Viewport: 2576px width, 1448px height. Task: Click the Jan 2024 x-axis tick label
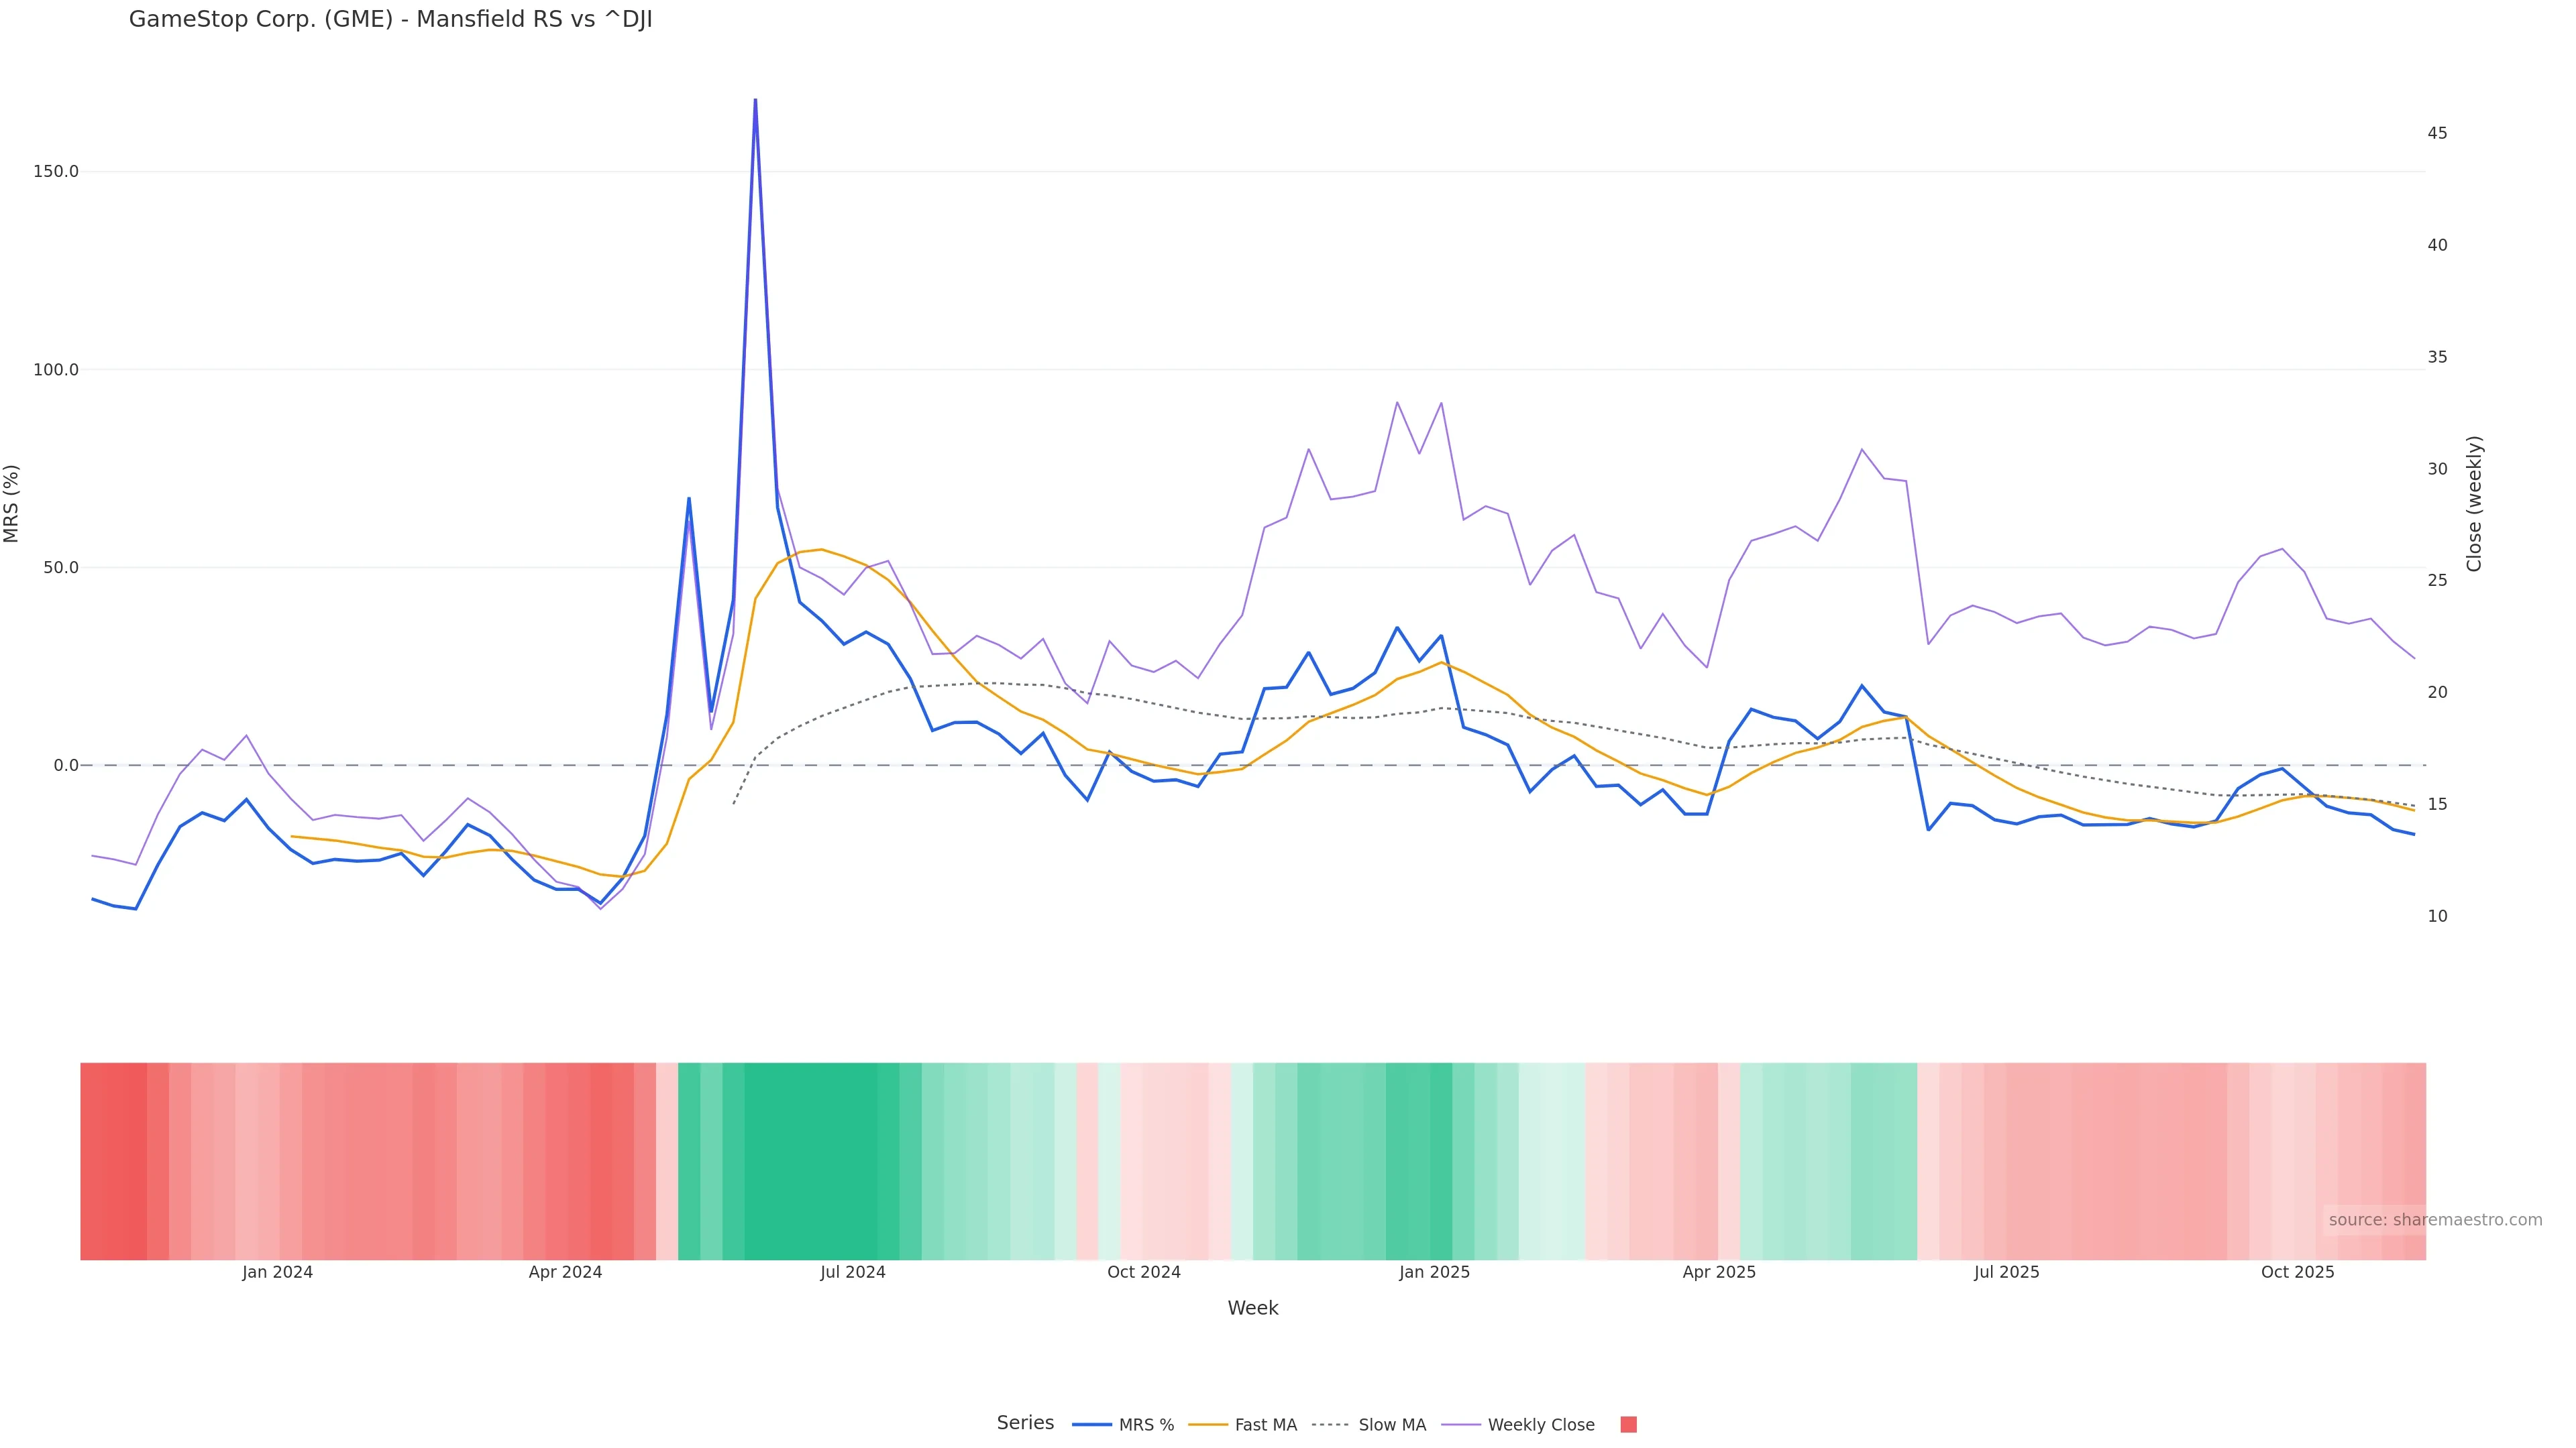277,1272
